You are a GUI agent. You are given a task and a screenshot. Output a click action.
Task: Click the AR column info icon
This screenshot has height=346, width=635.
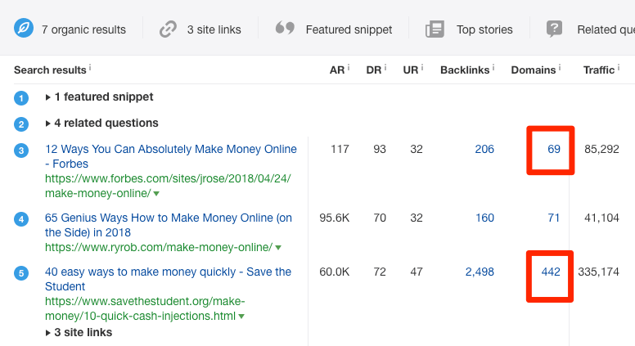coord(349,67)
